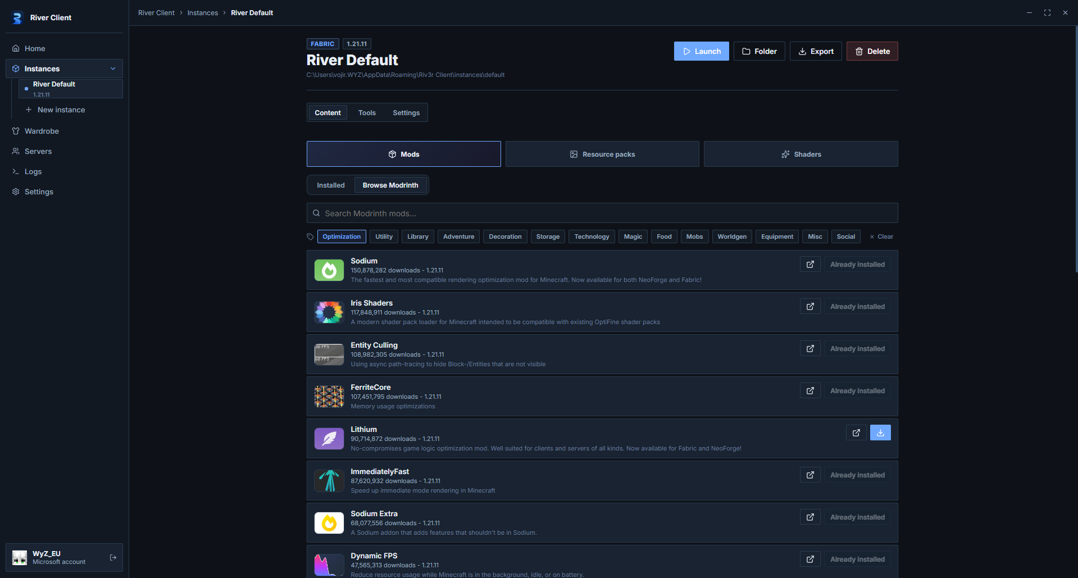This screenshot has width=1078, height=578.
Task: Open Sodium's external link icon
Action: click(x=810, y=264)
